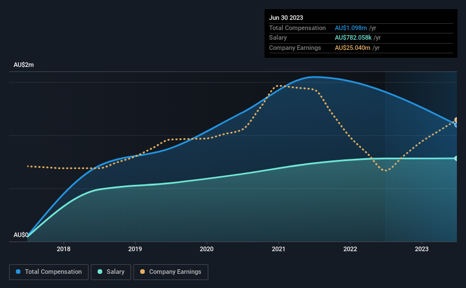This screenshot has height=288, width=466.
Task: Click the Salary tooltip row label
Action: [278, 38]
